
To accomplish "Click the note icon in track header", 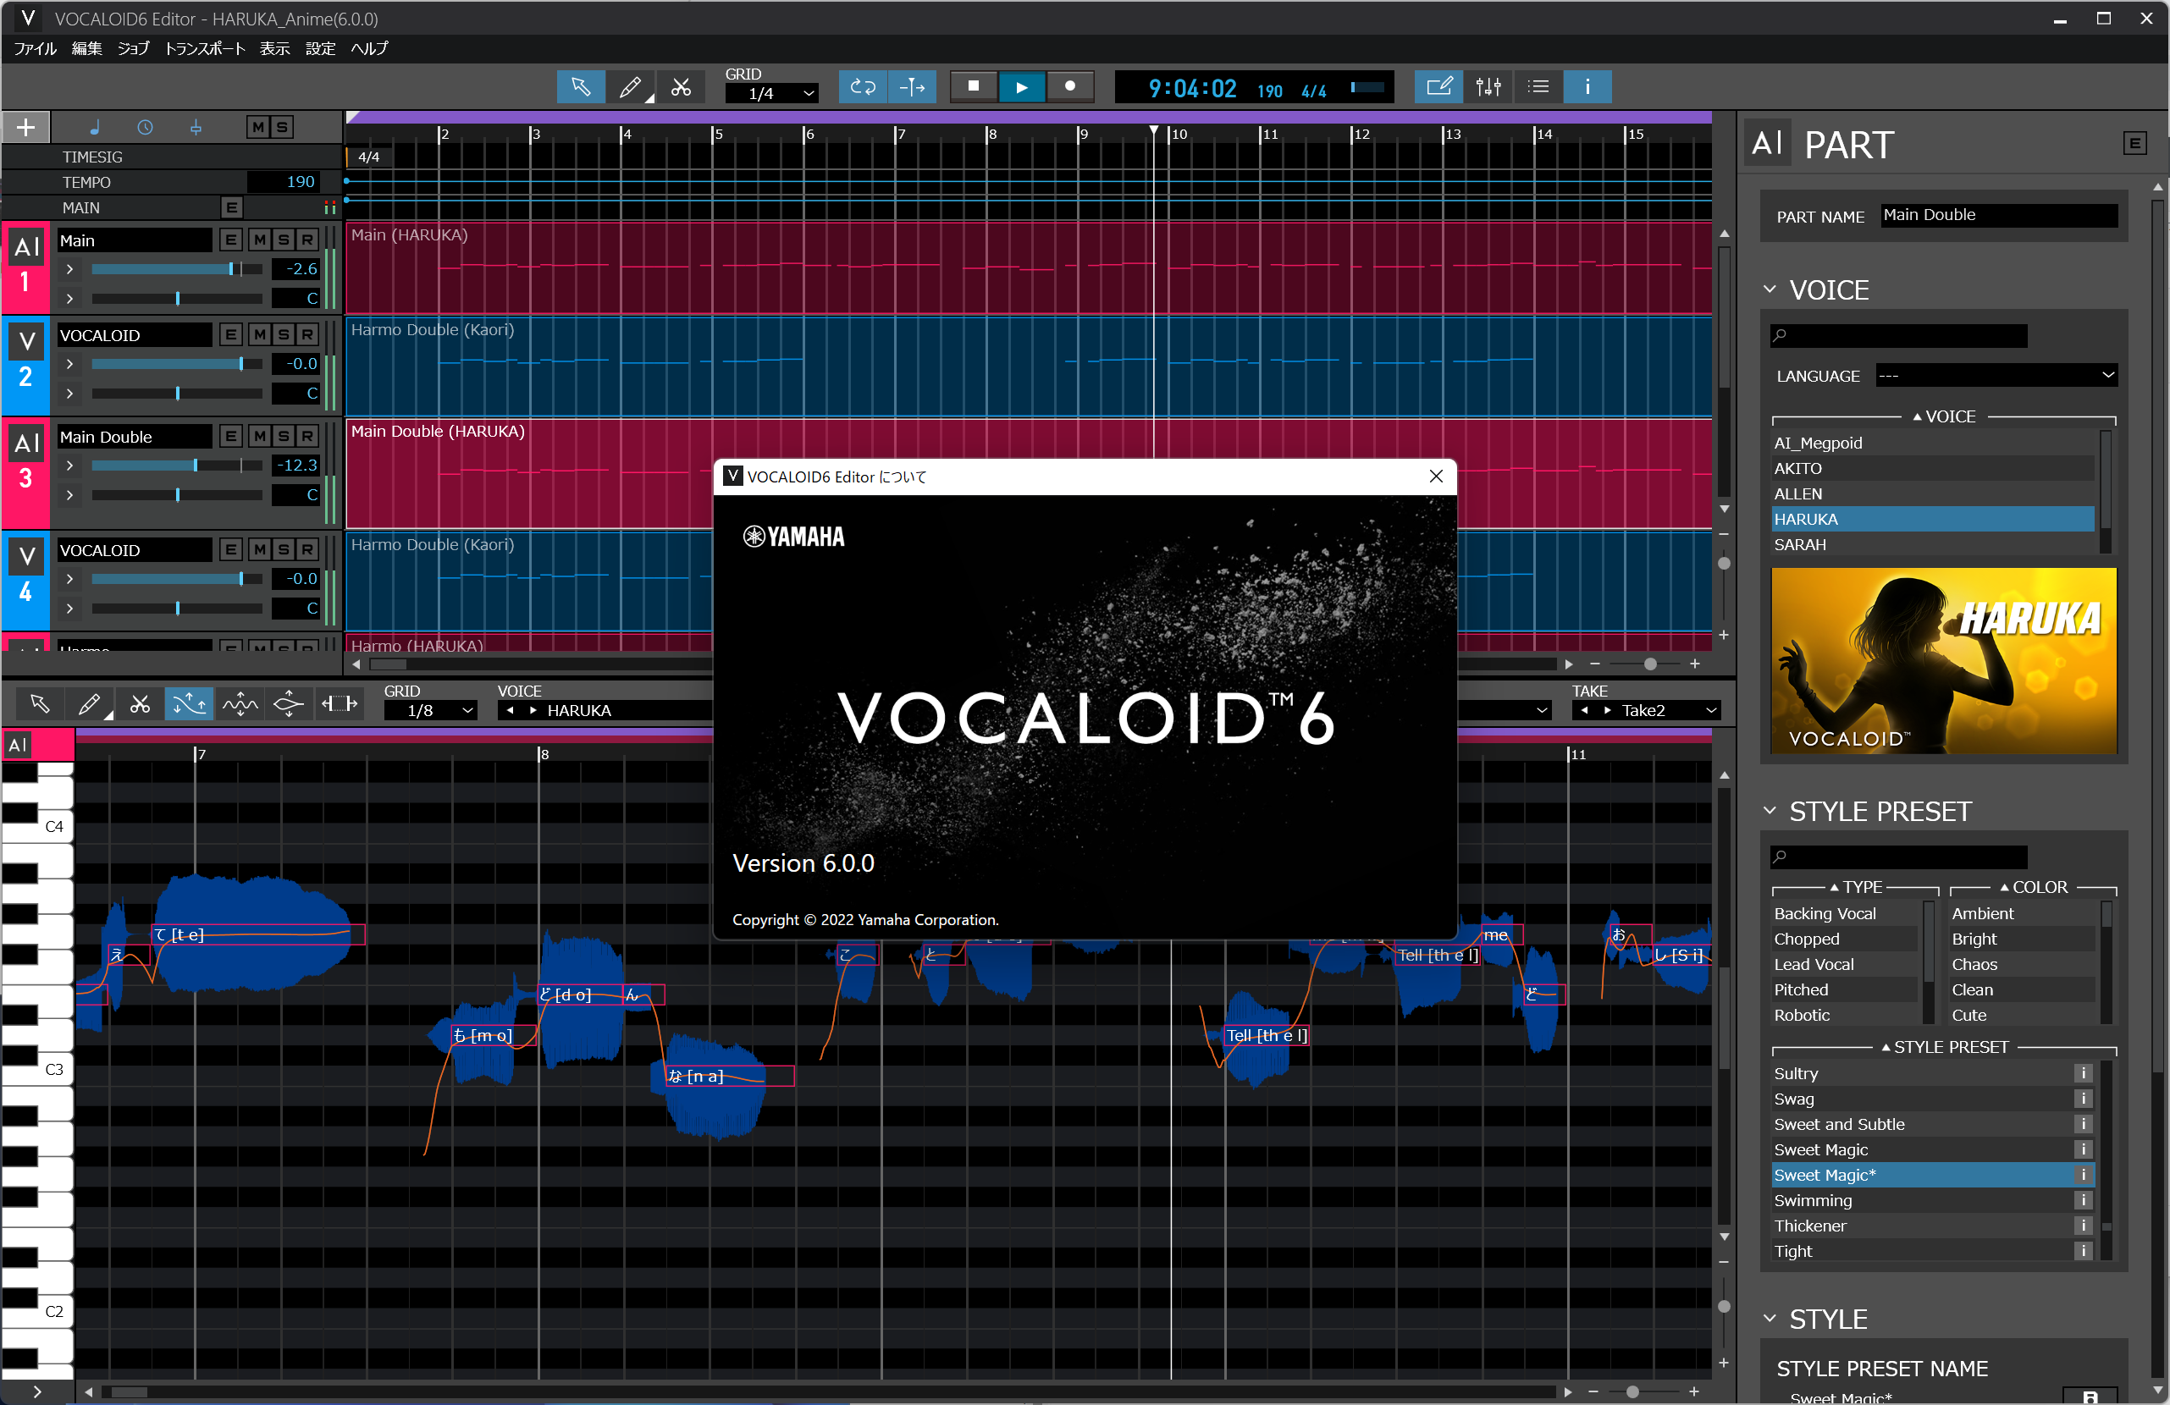I will pyautogui.click(x=95, y=128).
